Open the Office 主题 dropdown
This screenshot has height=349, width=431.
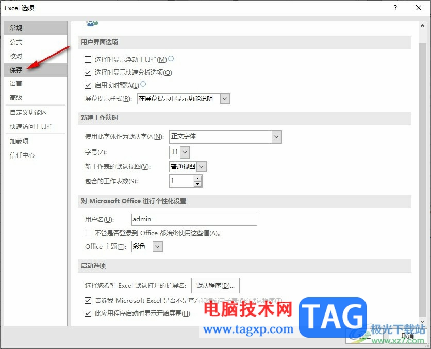click(x=157, y=247)
